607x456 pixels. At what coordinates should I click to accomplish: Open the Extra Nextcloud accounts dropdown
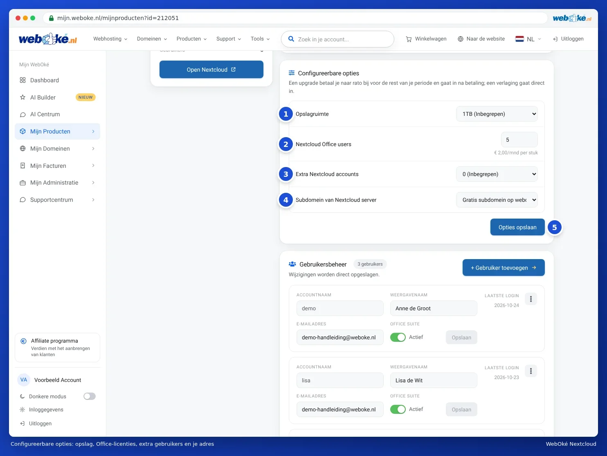coord(497,174)
